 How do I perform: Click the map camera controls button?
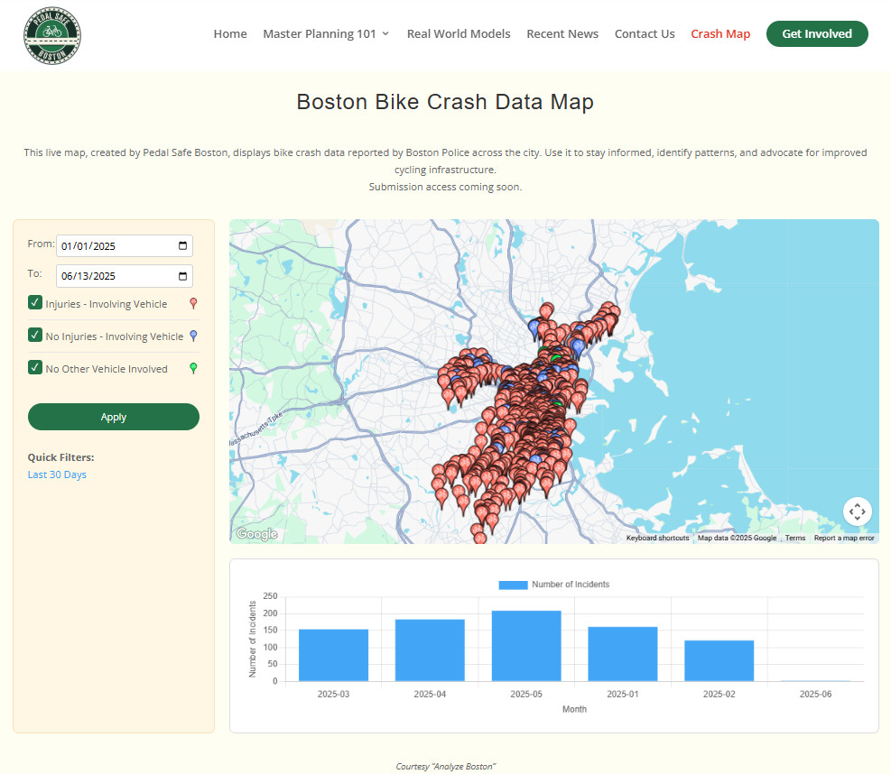click(x=857, y=511)
